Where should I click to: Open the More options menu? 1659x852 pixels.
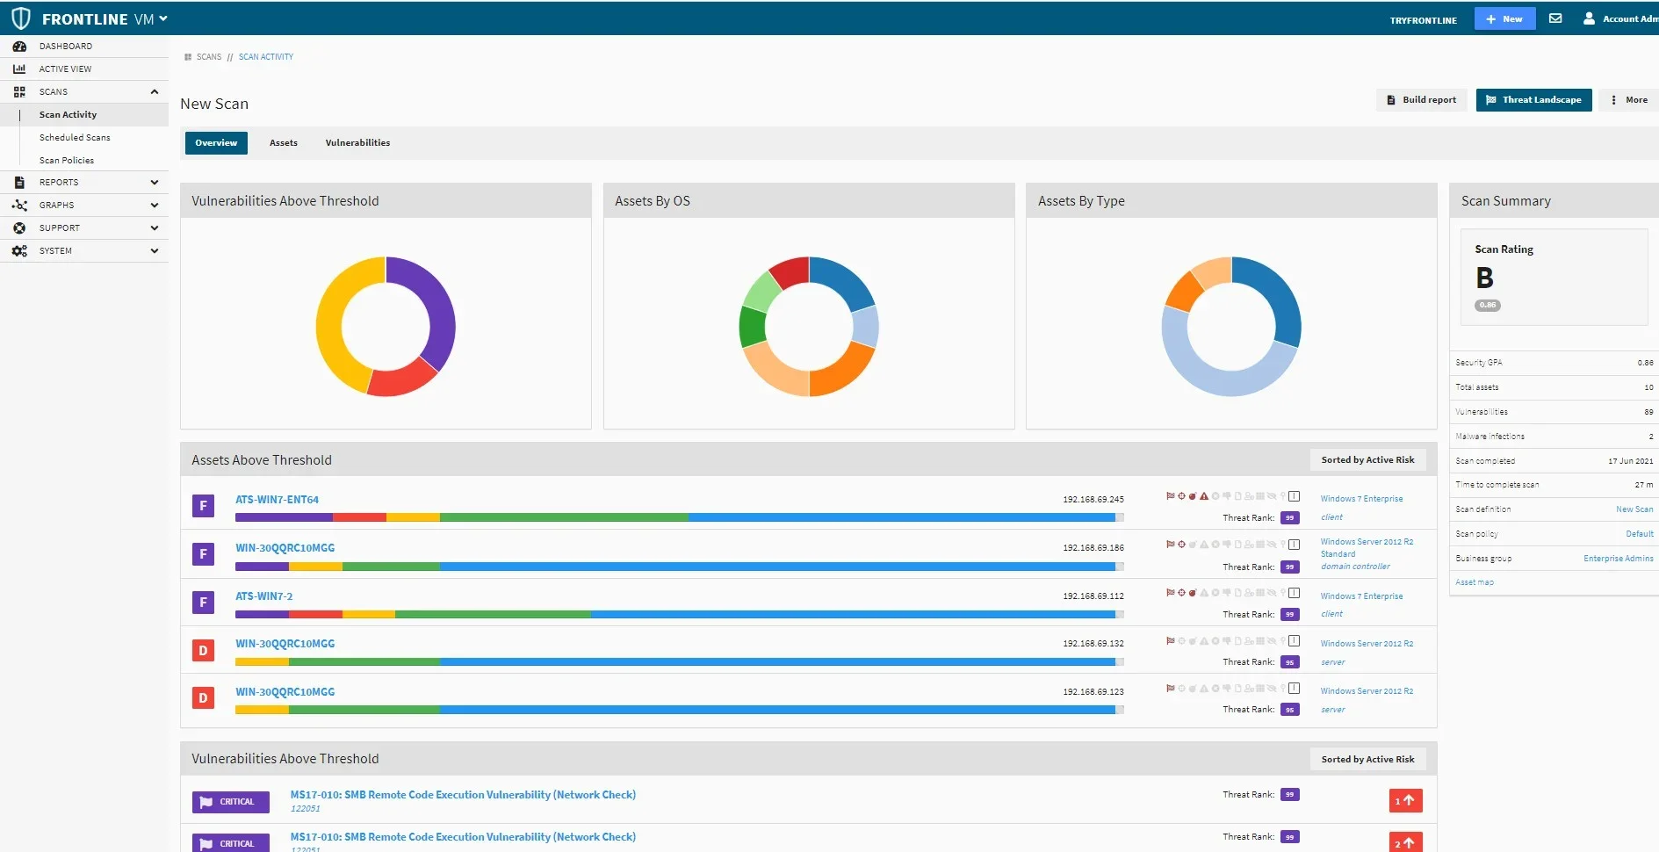(x=1628, y=100)
